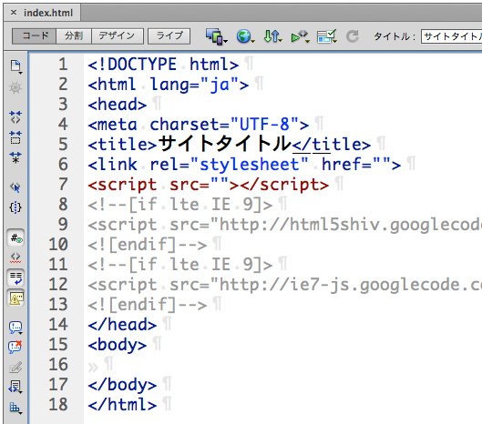Toggle the Word Wrap button
This screenshot has height=424, width=482.
coord(15,278)
